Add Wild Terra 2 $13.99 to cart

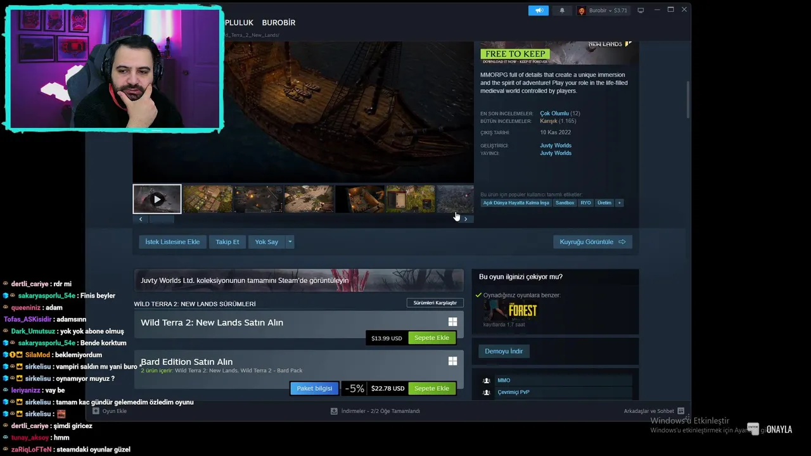click(431, 338)
